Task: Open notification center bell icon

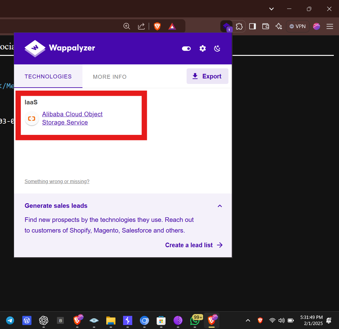Action: [x=329, y=320]
